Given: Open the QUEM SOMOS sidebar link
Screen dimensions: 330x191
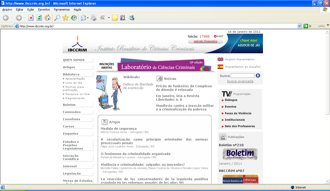Looking at the screenshot, I should (74, 60).
